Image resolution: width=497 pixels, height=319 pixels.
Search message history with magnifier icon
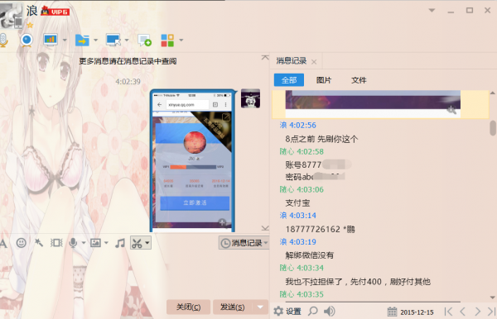point(313,312)
